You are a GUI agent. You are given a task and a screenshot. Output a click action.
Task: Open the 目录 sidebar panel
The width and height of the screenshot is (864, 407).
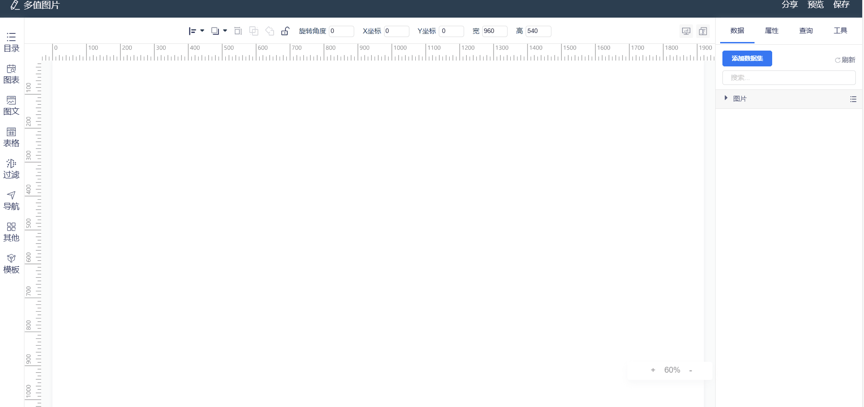(x=11, y=42)
